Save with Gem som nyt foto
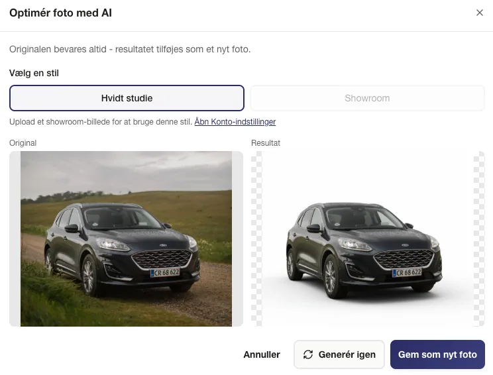This screenshot has height=375, width=493. click(437, 354)
